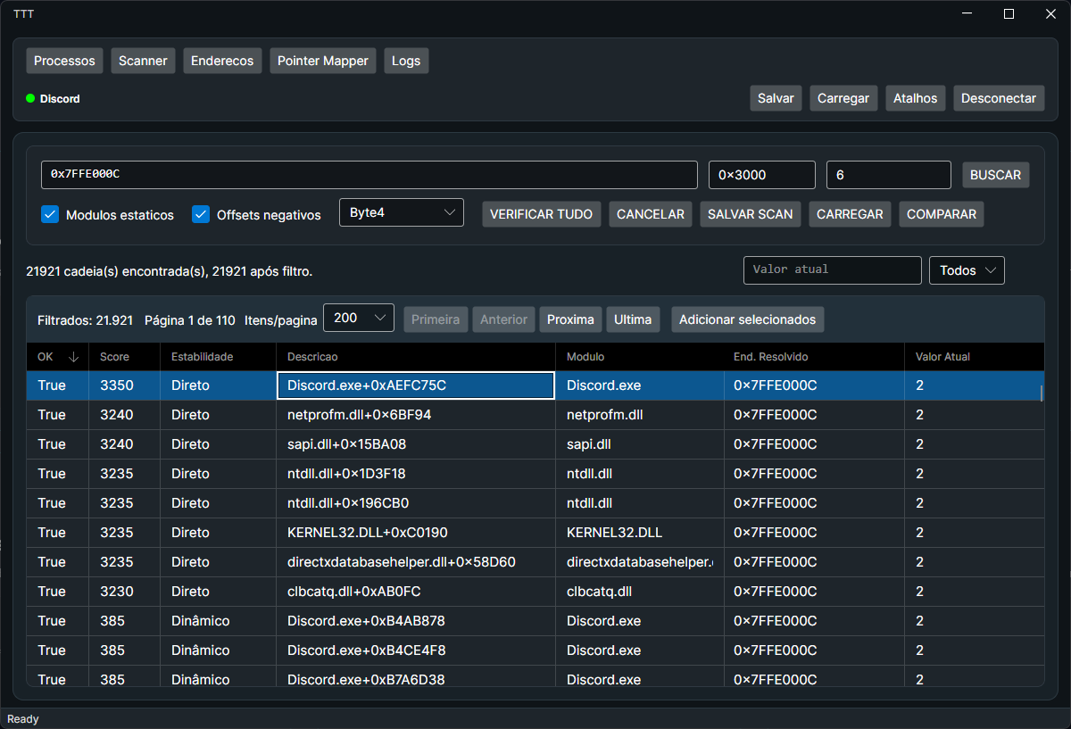Disable Offsets negativos checkbox

click(201, 214)
